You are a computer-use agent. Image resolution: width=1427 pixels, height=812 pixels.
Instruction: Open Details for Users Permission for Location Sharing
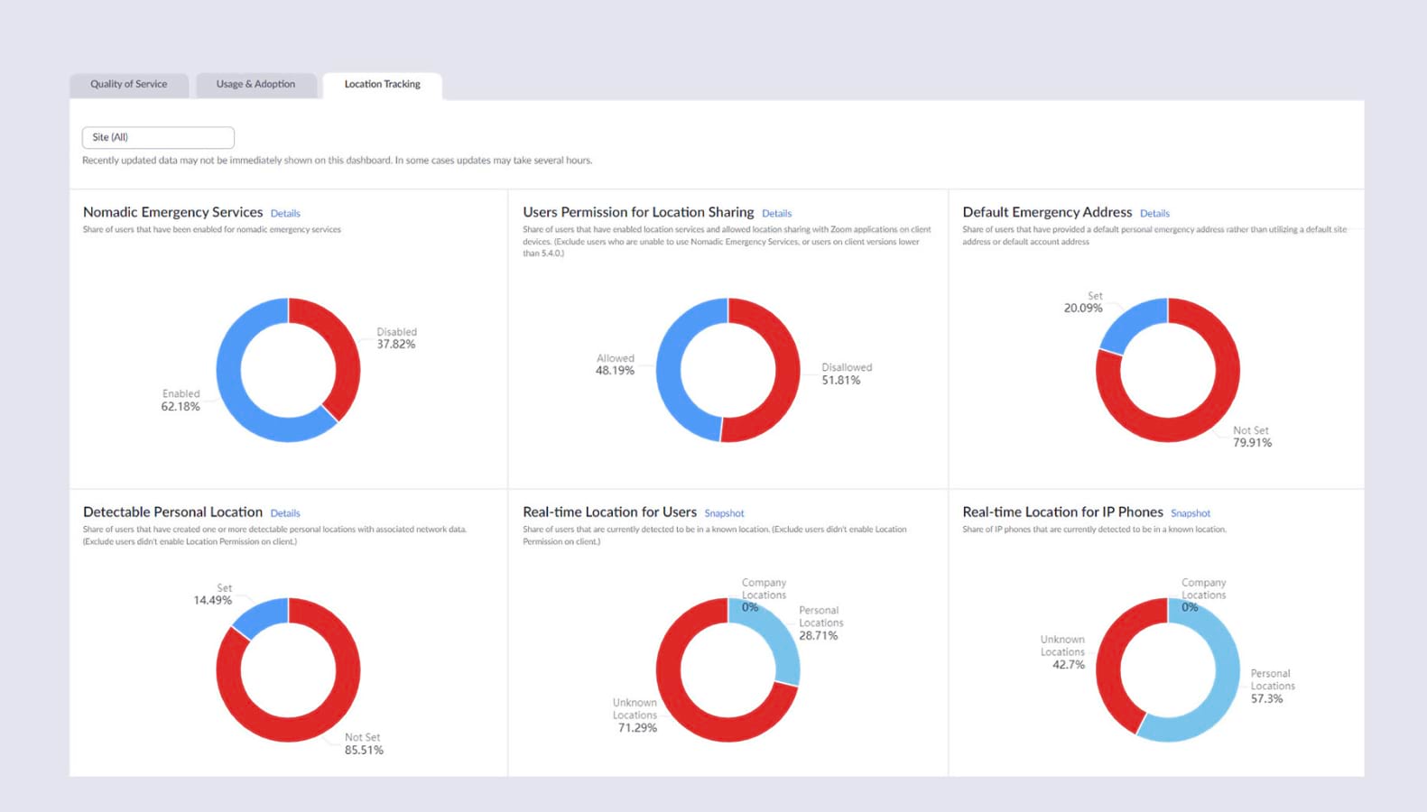(x=776, y=214)
